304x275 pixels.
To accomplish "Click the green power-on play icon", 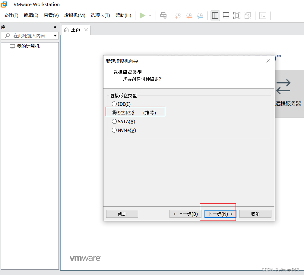I will (142, 15).
